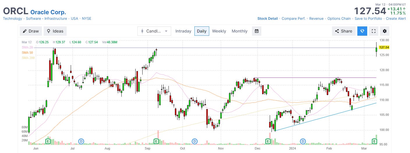Image resolution: width=410 pixels, height=153 pixels.
Task: Click the dividend marker in July
Action: (x=81, y=141)
